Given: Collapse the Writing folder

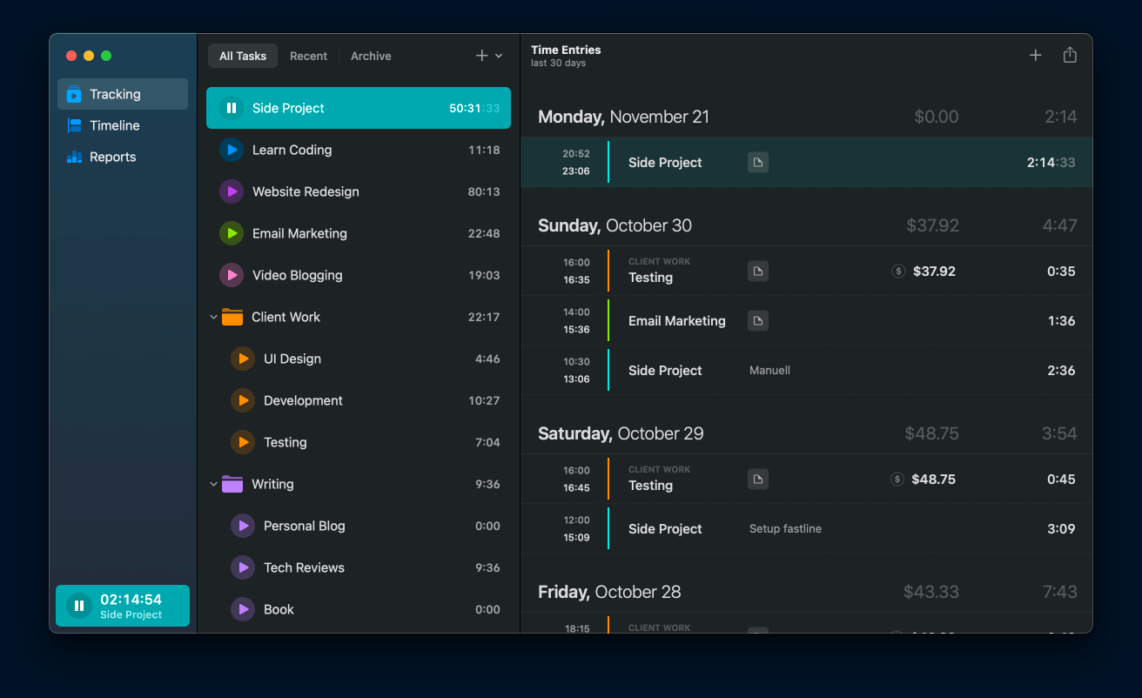Looking at the screenshot, I should [213, 485].
